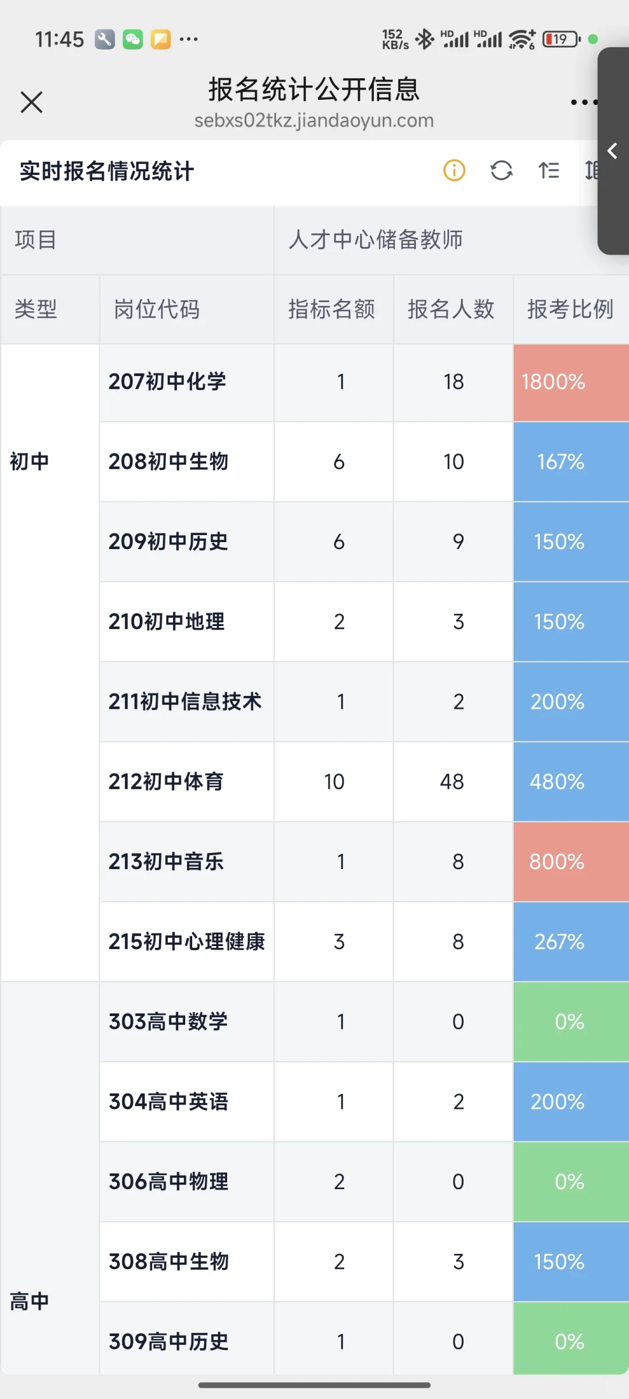Tap the red 1800% ratio cell
The width and height of the screenshot is (629, 1399).
click(x=571, y=382)
